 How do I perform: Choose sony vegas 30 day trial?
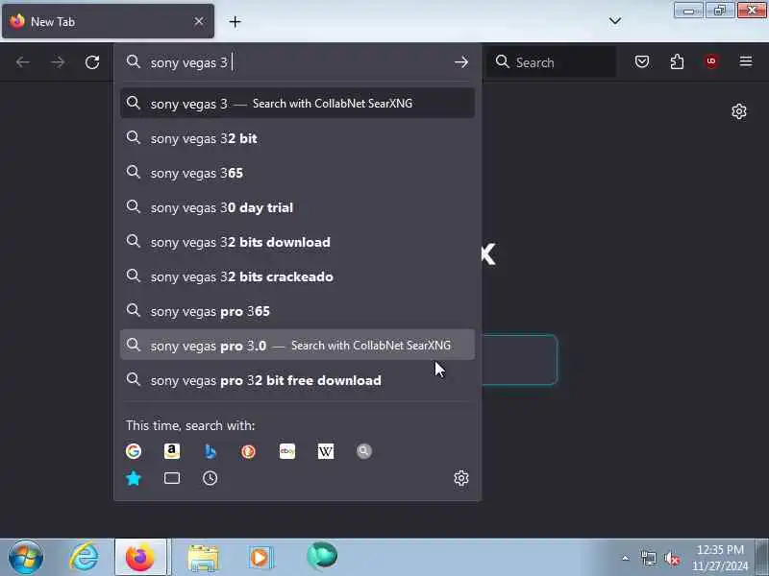pos(297,207)
